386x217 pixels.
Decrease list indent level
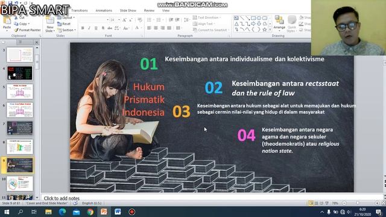point(171,20)
